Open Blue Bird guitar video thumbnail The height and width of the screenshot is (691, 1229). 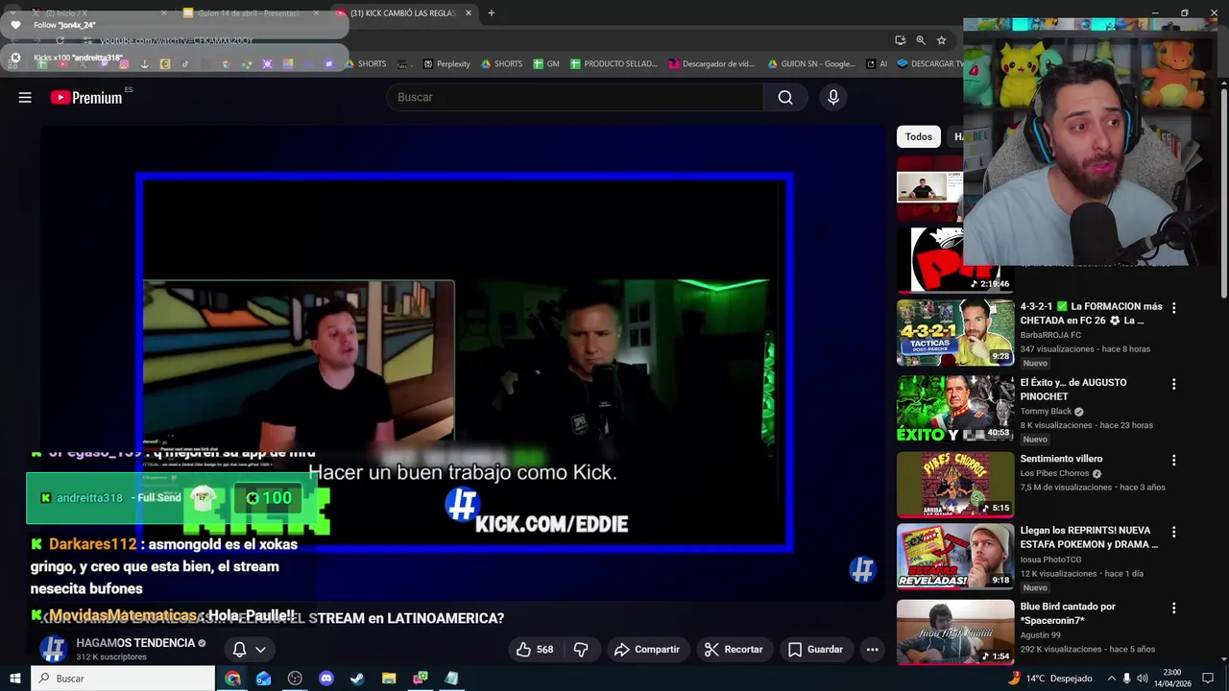[x=955, y=632]
